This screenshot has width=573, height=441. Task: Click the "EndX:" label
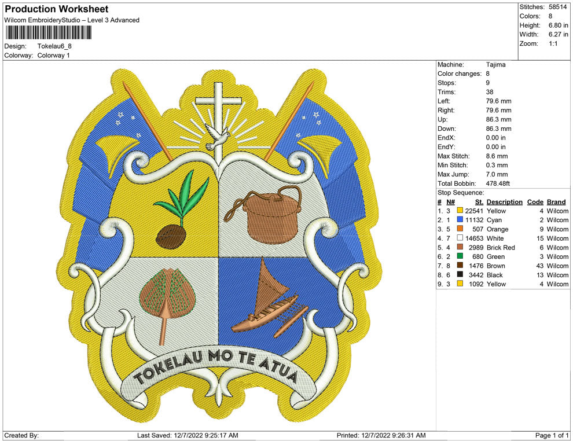click(446, 138)
